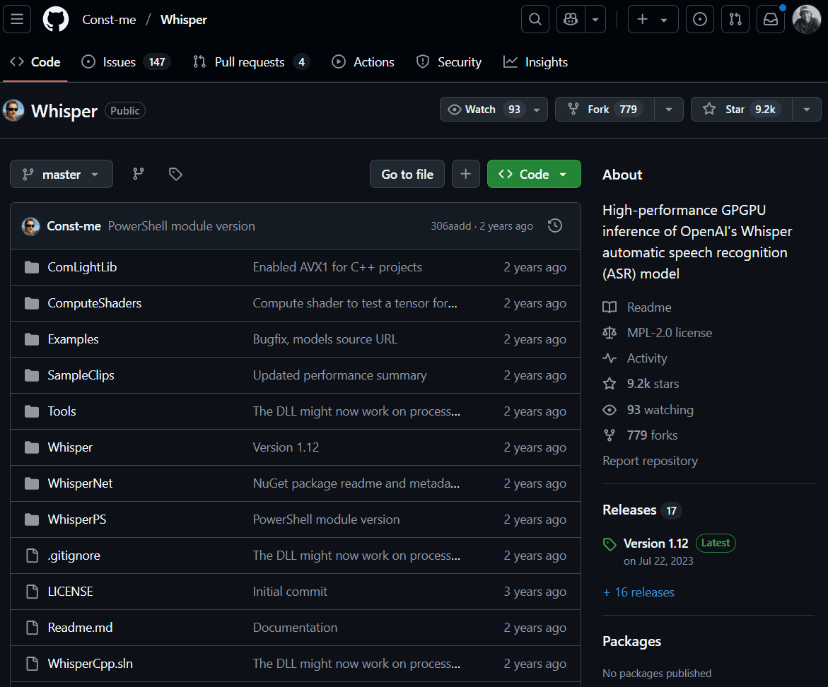Viewport: 828px width, 687px height.
Task: Click the Go to file button
Action: click(407, 174)
